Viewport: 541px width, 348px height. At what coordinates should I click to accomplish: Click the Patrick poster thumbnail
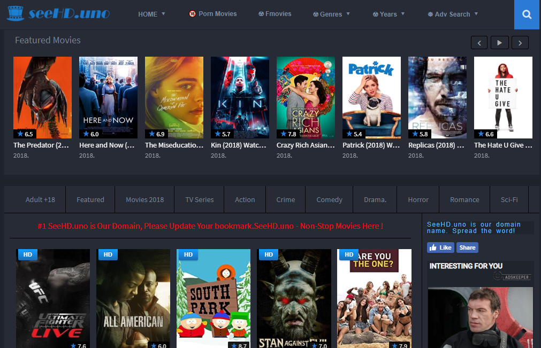pos(371,97)
